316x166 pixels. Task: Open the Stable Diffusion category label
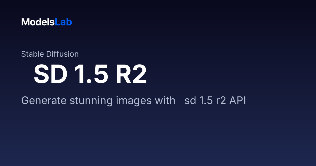[x=50, y=54]
